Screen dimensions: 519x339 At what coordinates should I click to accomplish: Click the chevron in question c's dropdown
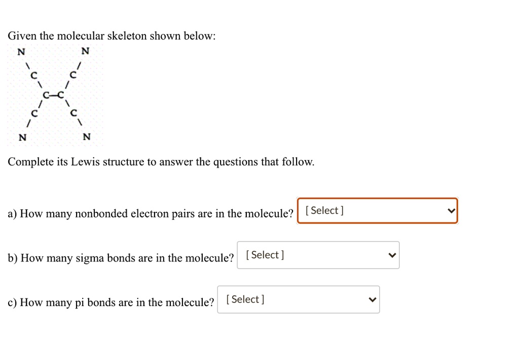pyautogui.click(x=372, y=300)
